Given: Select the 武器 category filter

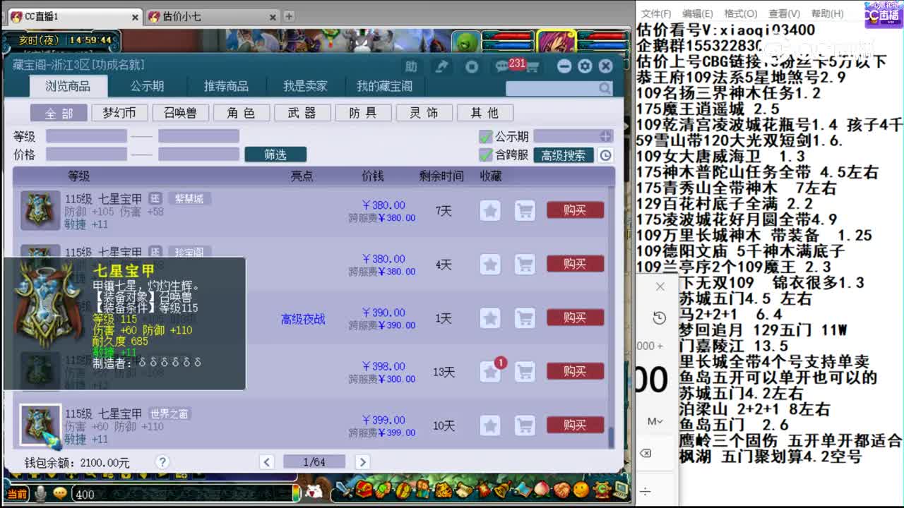Looking at the screenshot, I should [302, 113].
